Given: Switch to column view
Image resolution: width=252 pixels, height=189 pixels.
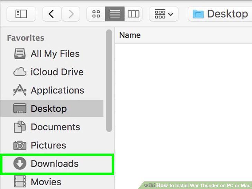Looking at the screenshot, I should (x=133, y=14).
